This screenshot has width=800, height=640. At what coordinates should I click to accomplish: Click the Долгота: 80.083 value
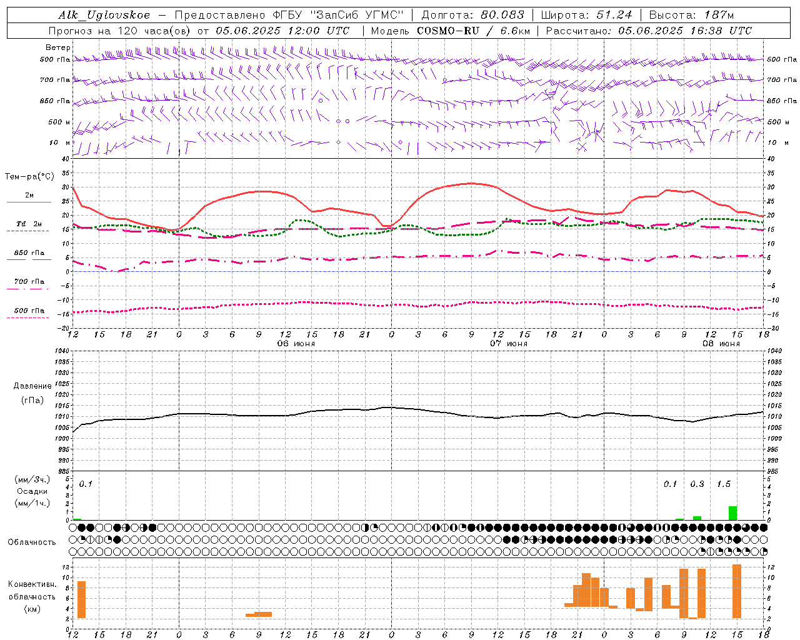tap(473, 15)
